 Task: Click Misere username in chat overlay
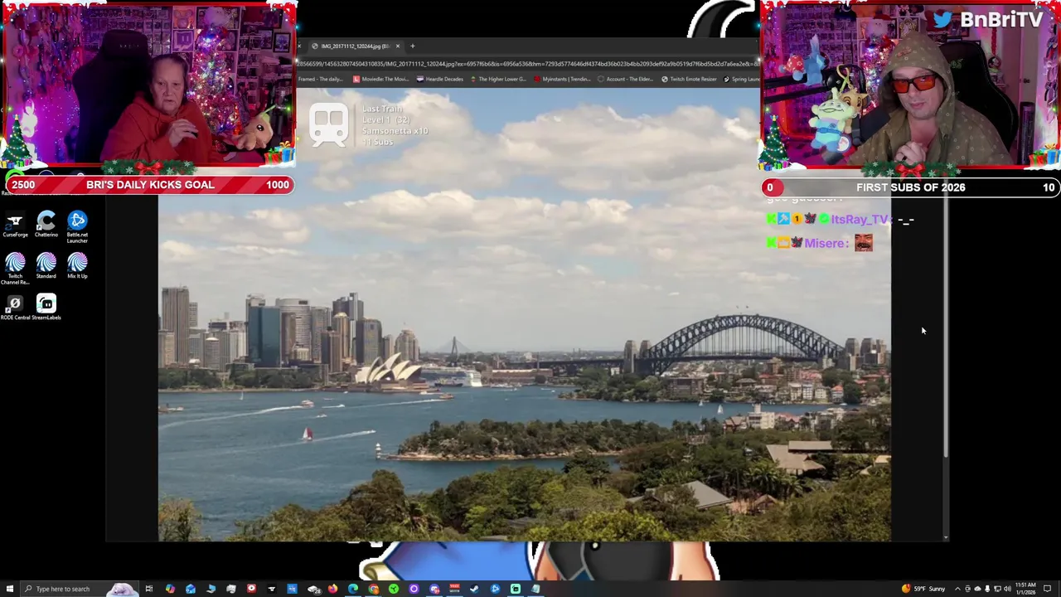pos(826,243)
